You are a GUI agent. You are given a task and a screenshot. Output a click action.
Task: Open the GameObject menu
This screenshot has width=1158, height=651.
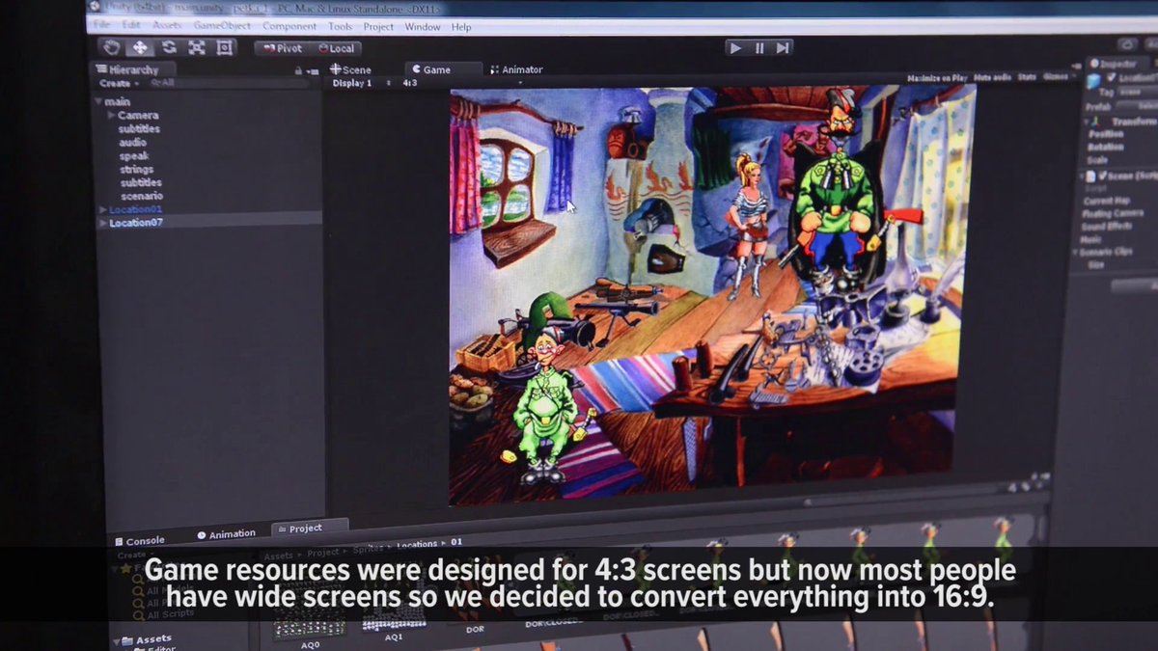(x=223, y=26)
